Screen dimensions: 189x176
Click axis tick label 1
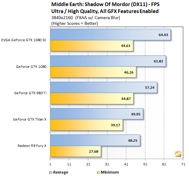[50, 164]
